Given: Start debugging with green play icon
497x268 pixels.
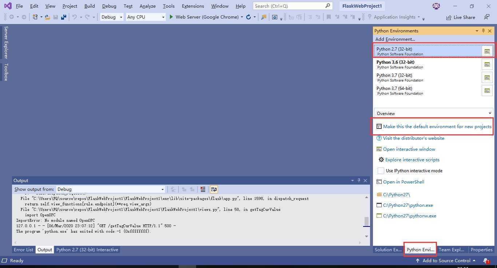Looking at the screenshot, I should tap(171, 17).
